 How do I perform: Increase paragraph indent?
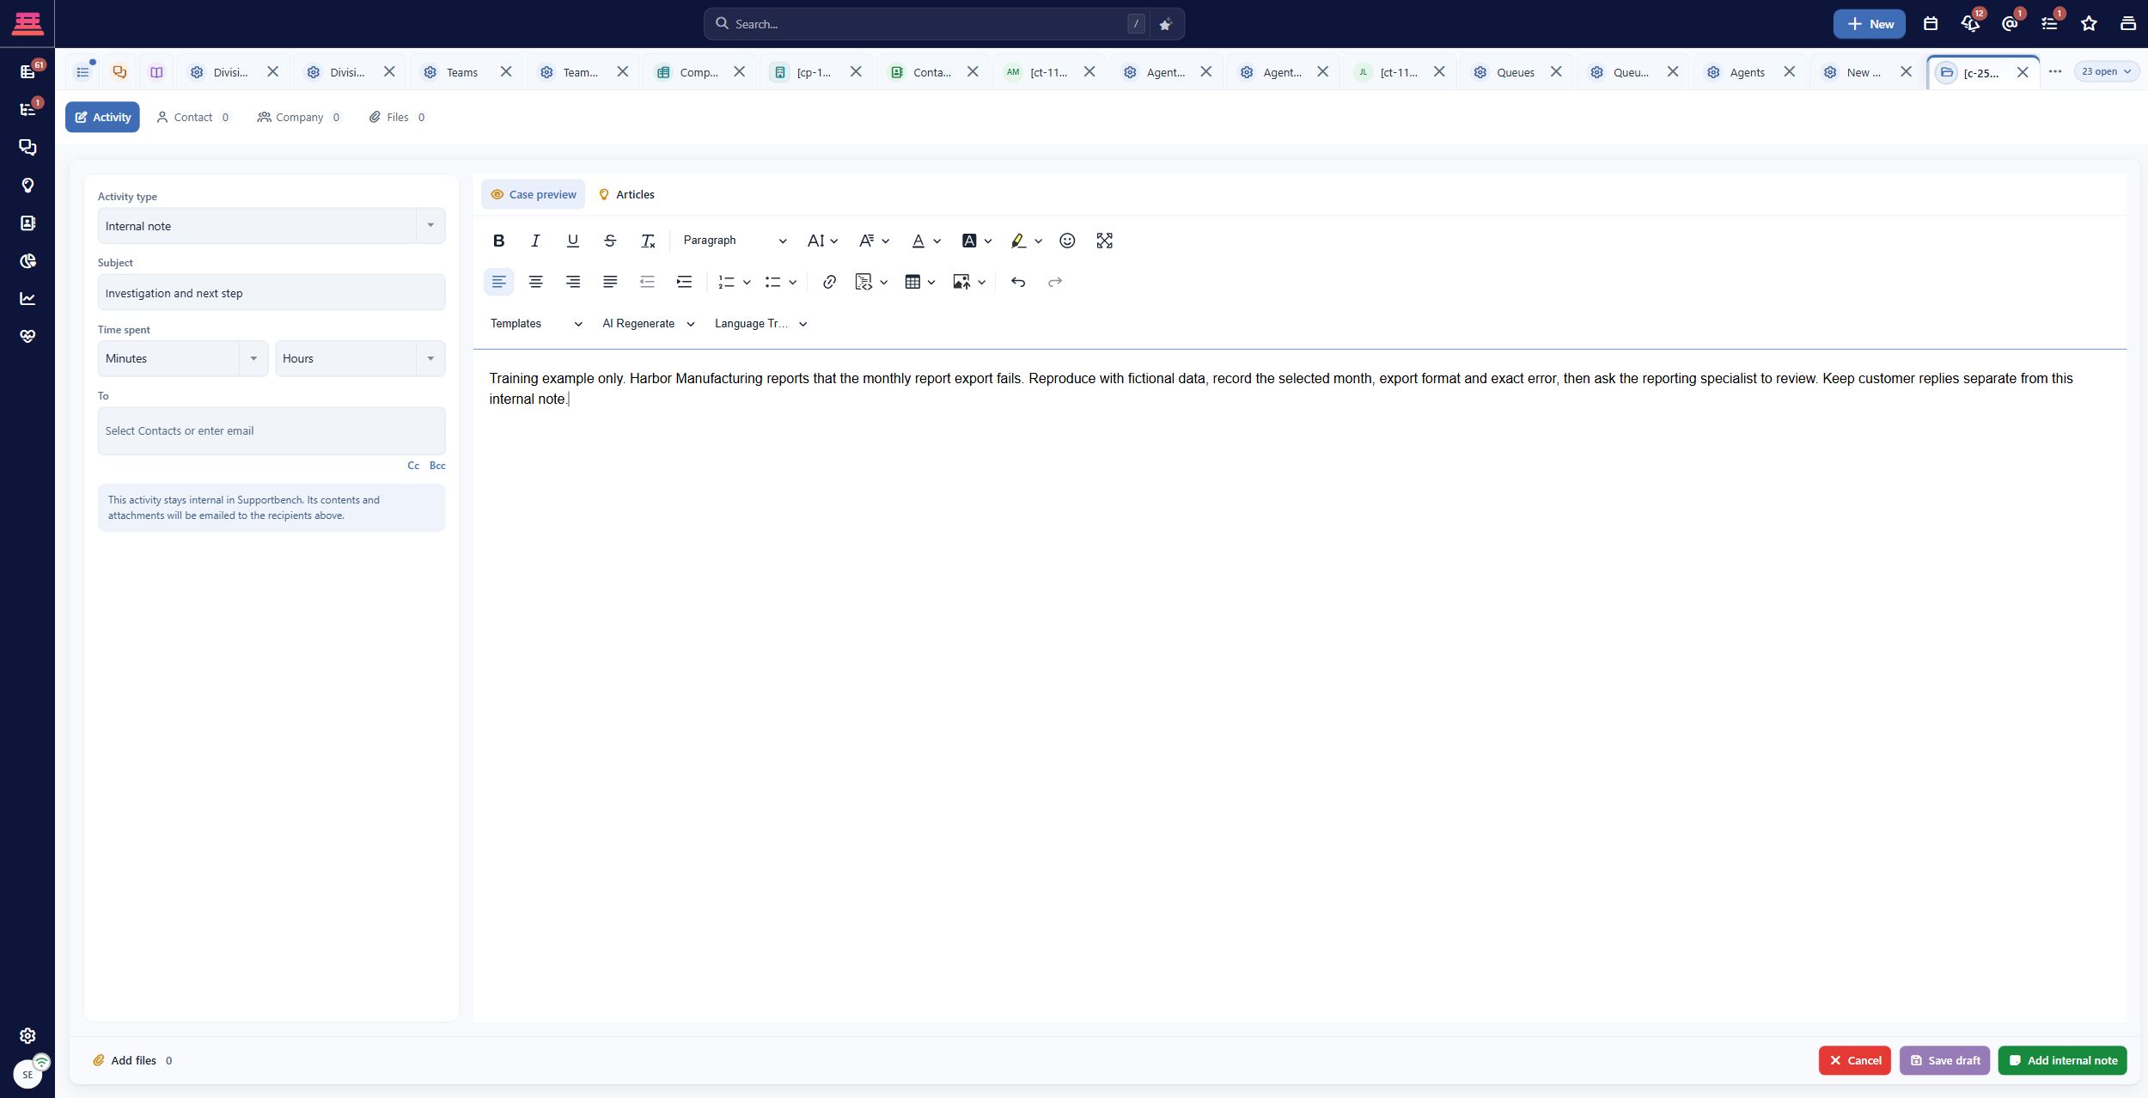pyautogui.click(x=684, y=282)
